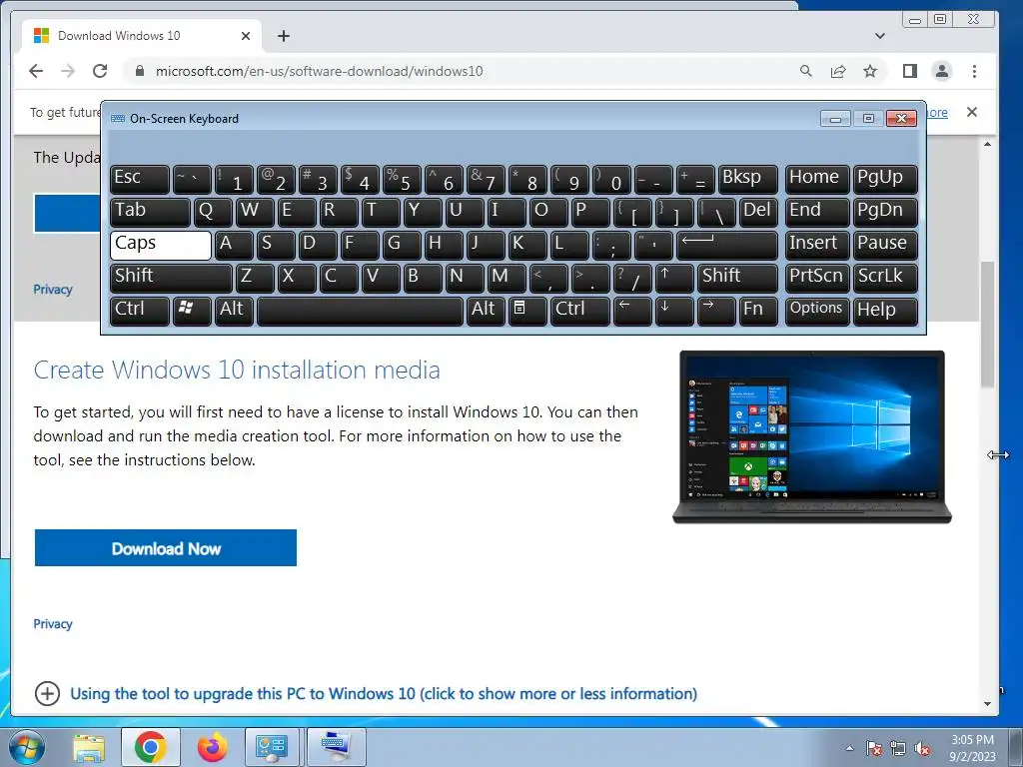
Task: Click the scrollbar up arrow
Action: [x=988, y=144]
